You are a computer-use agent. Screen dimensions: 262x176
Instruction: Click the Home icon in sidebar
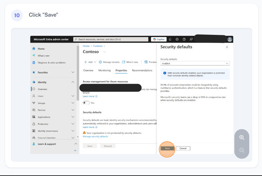(34, 48)
